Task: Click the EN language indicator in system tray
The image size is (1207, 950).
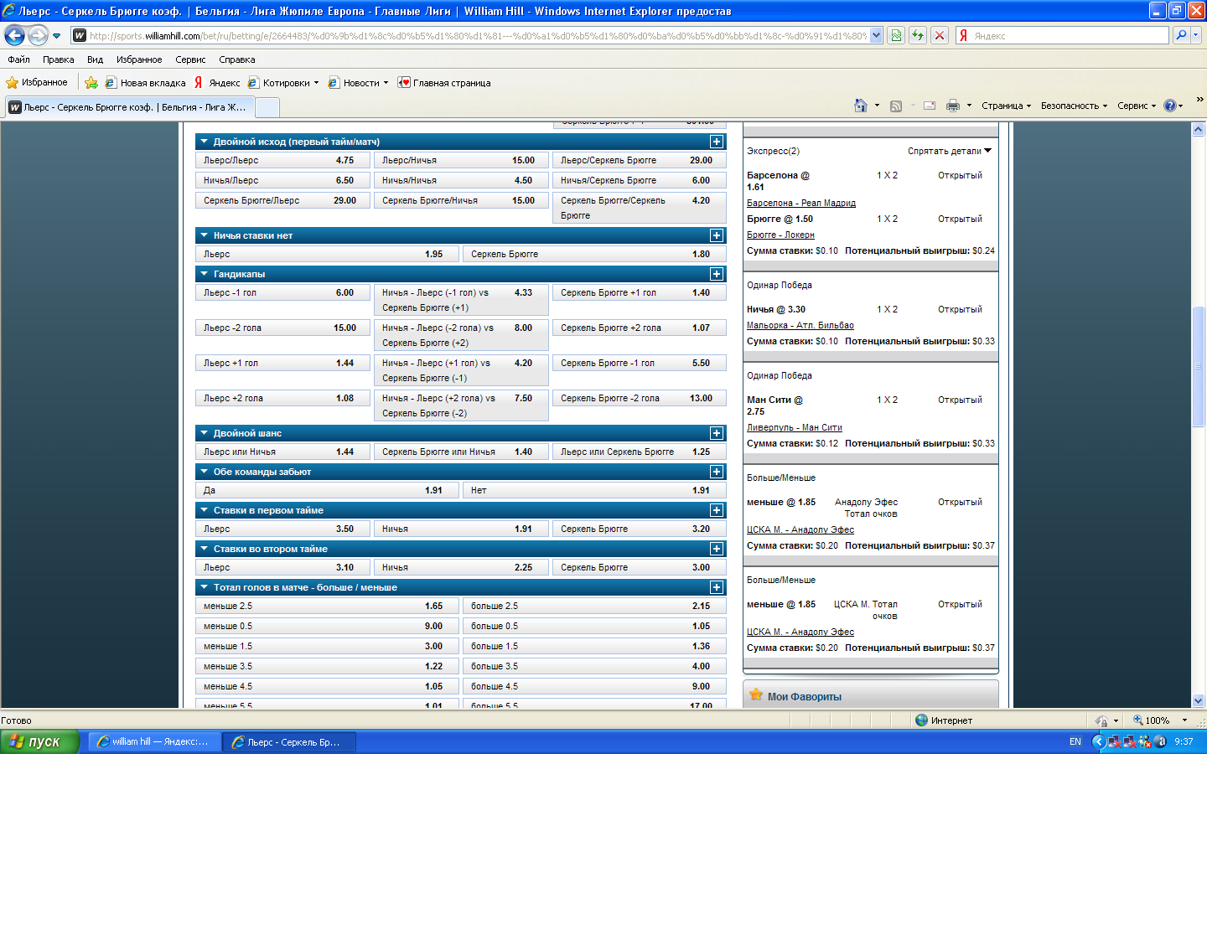Action: 1075,741
